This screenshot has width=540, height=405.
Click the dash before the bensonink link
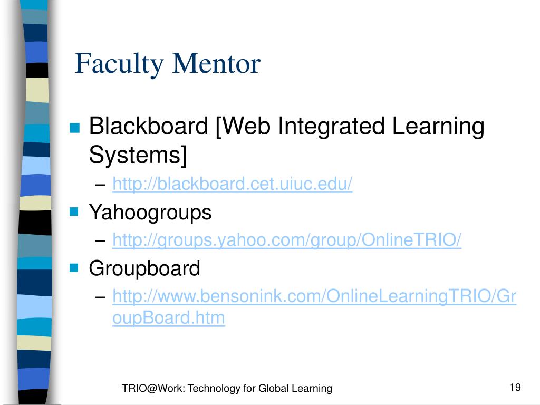coord(100,297)
